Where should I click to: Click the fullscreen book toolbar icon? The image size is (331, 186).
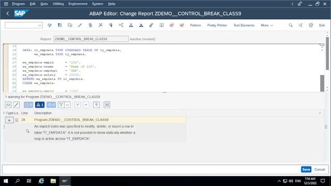[x=161, y=25]
